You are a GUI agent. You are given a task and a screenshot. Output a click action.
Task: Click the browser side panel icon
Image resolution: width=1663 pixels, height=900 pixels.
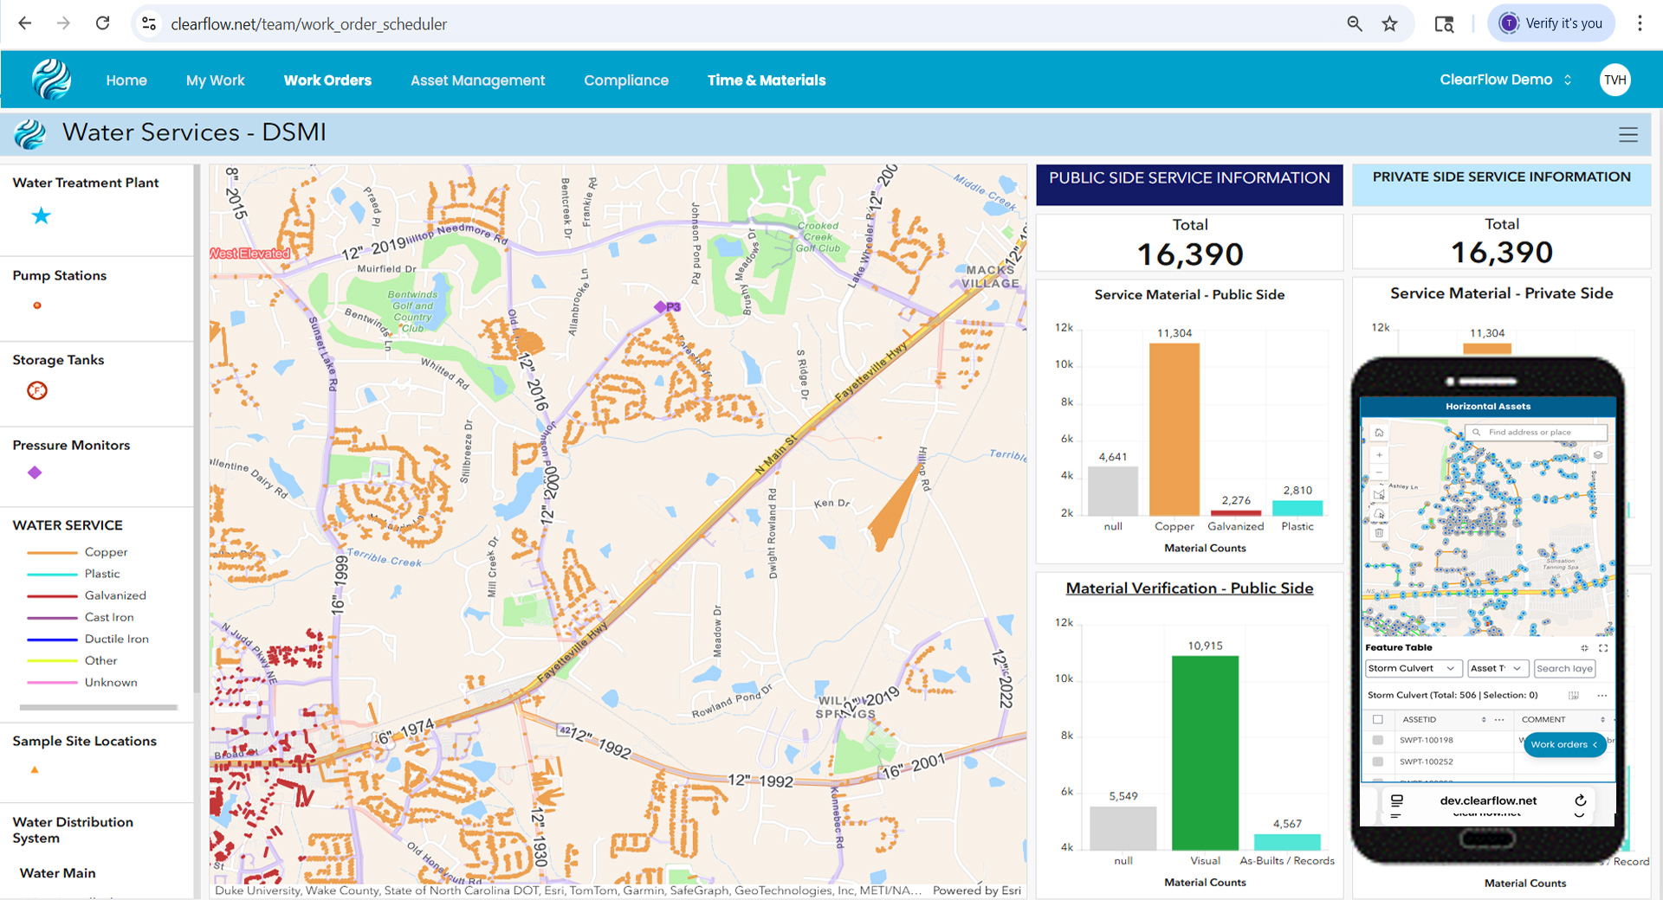click(1444, 24)
